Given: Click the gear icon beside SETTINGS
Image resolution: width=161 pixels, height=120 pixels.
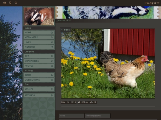Looking at the screenshot, I should 52,95.
